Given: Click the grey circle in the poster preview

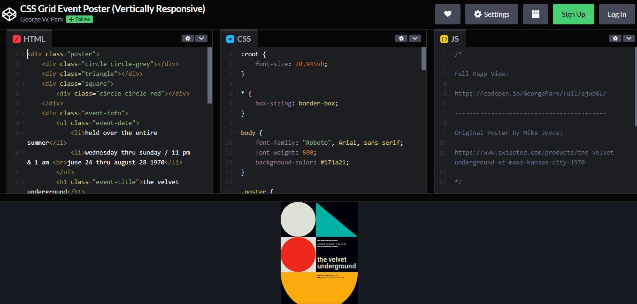Looking at the screenshot, I should tap(298, 219).
